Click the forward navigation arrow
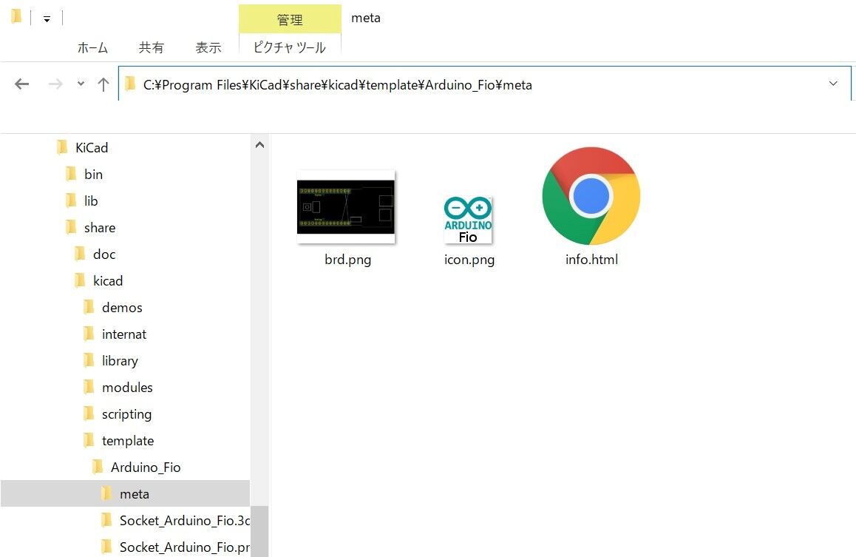 55,83
